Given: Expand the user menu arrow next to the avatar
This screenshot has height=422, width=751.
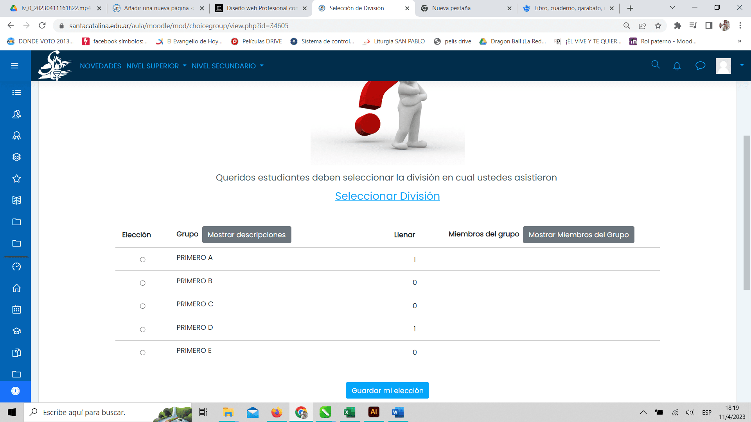Looking at the screenshot, I should point(742,65).
